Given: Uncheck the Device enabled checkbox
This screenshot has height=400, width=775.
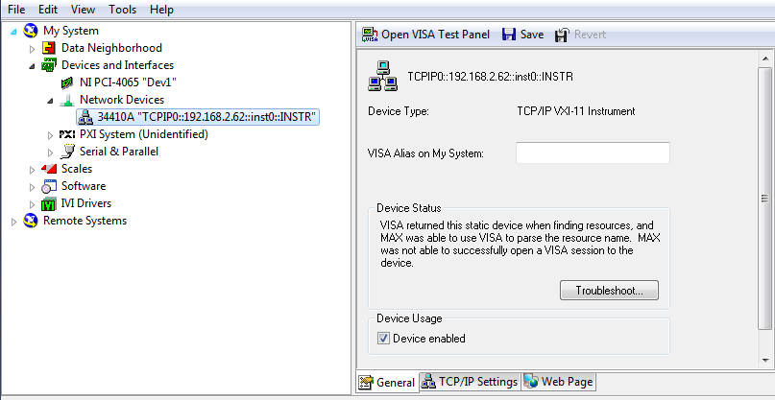Looking at the screenshot, I should coord(384,339).
